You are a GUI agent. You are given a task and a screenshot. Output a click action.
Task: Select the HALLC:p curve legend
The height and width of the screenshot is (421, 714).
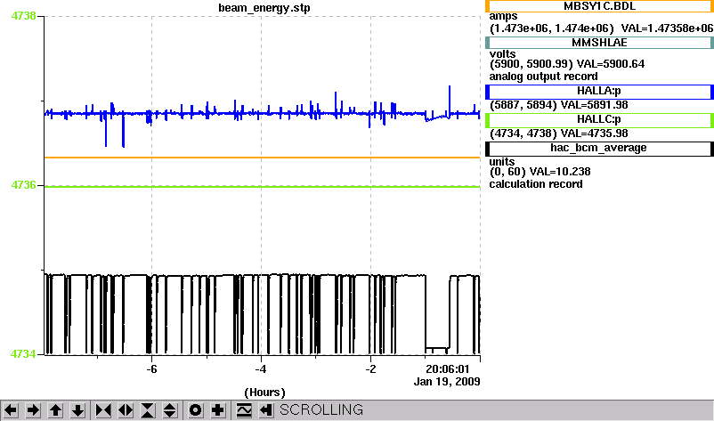point(599,120)
